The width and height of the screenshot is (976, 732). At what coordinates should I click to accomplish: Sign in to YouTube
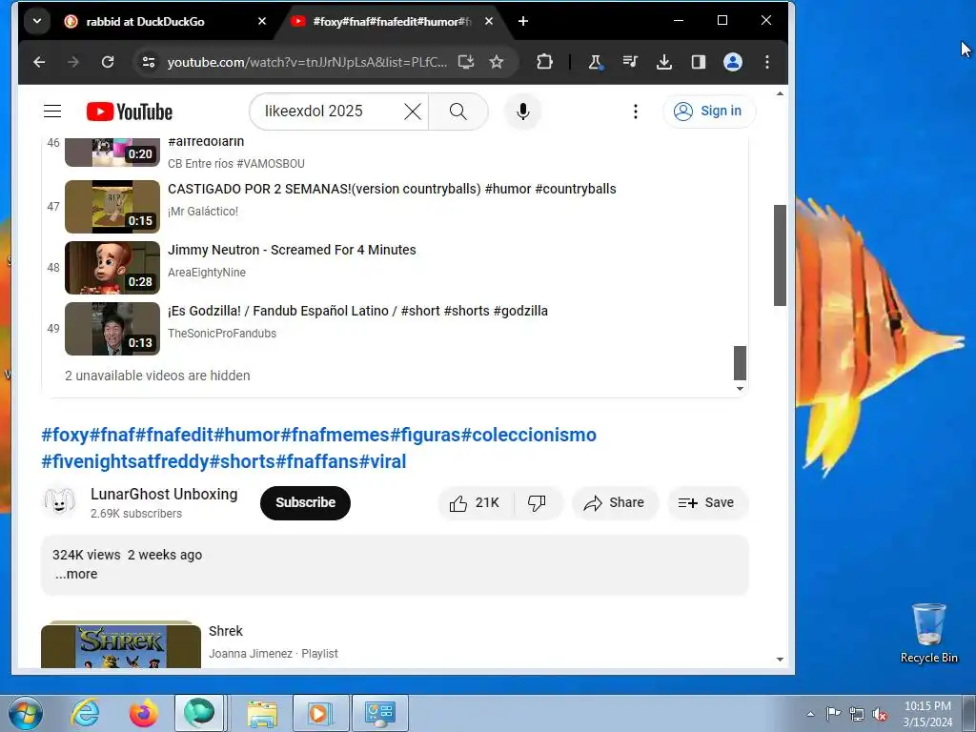709,112
